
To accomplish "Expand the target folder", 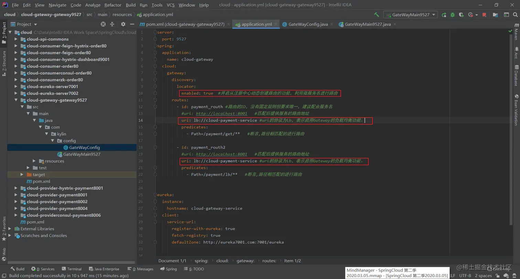I will [22, 174].
